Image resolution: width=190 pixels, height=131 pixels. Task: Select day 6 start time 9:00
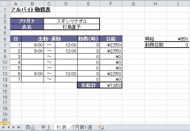click(x=33, y=73)
